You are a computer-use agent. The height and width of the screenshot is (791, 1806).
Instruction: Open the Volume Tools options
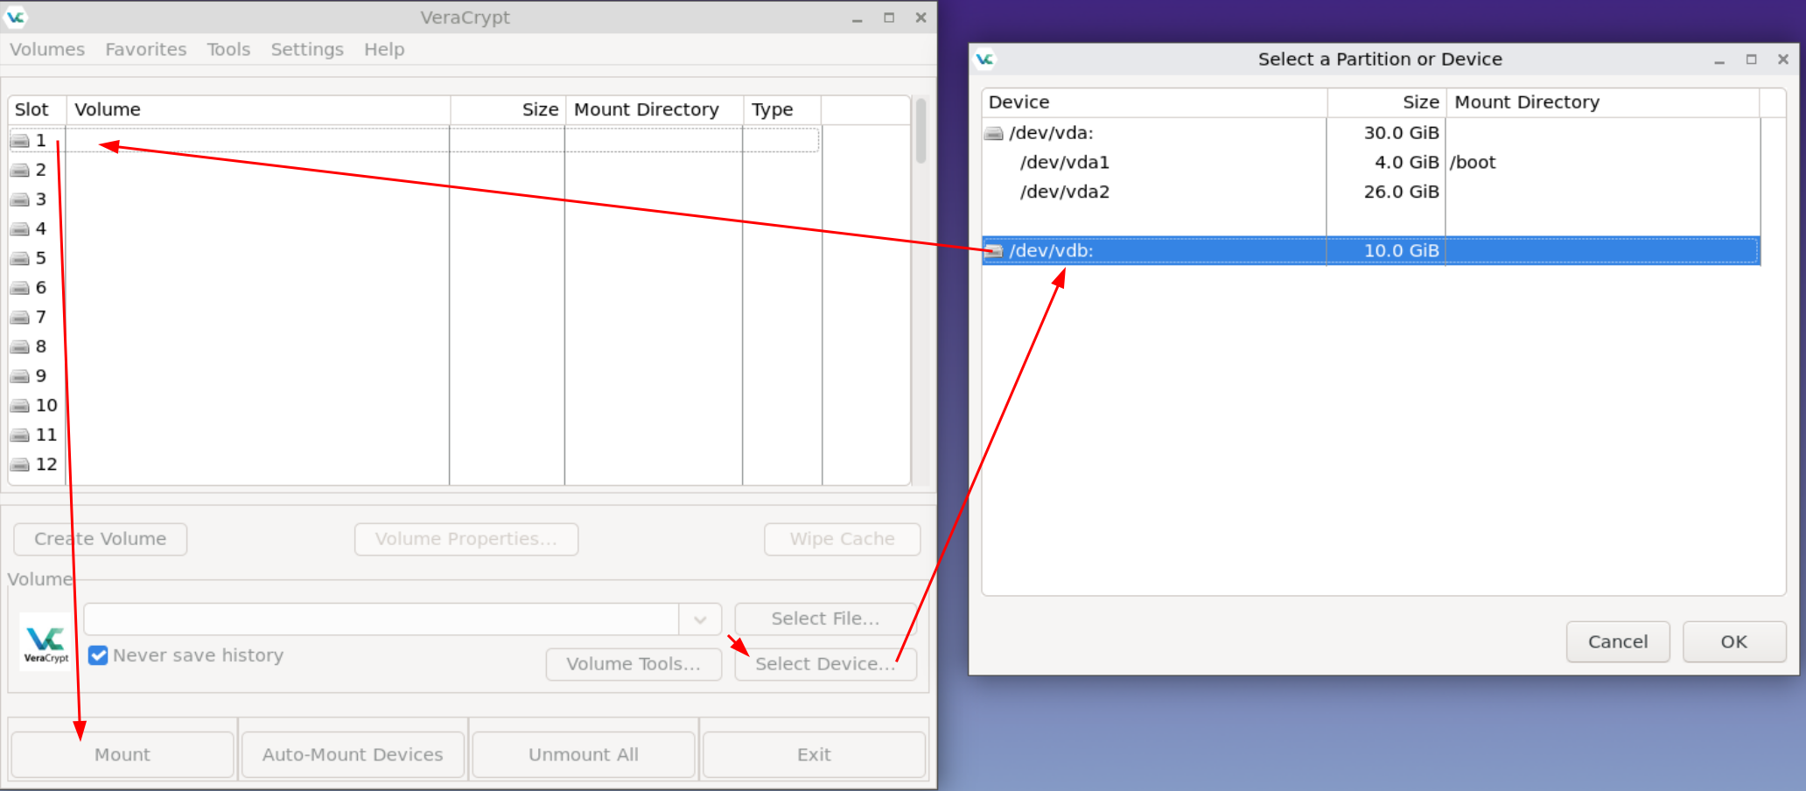pyautogui.click(x=633, y=664)
